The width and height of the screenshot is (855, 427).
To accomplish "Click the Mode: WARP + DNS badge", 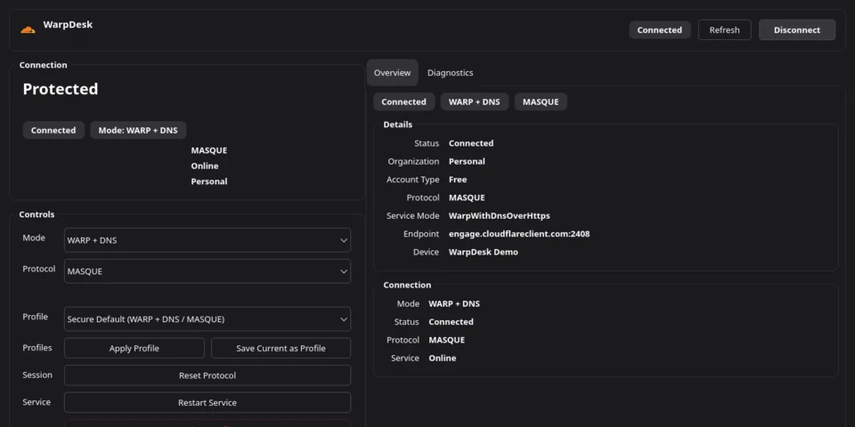I will coord(138,130).
